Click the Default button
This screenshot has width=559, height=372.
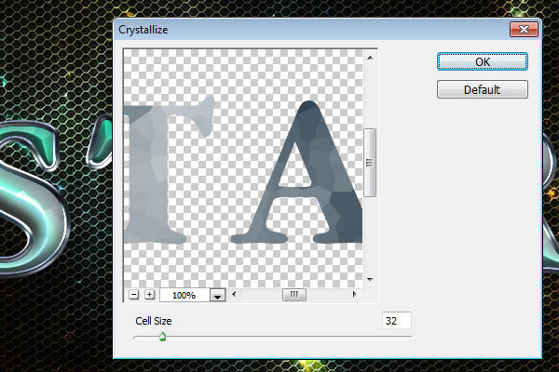[482, 89]
